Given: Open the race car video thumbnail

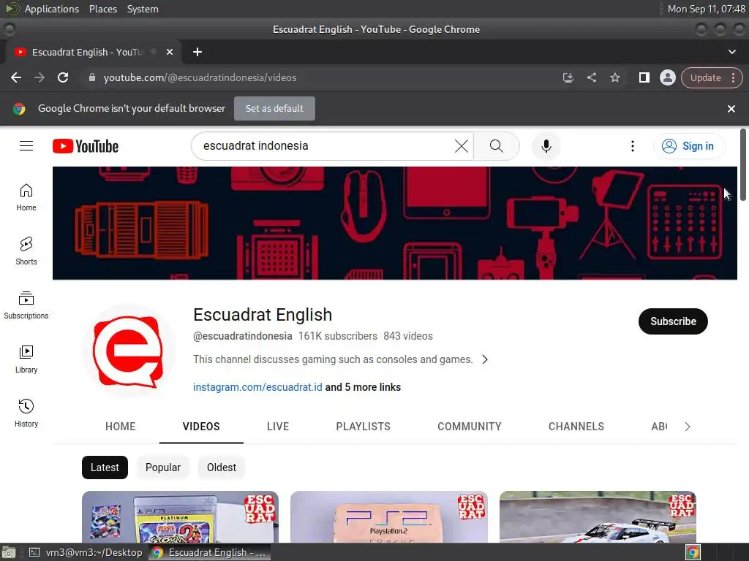Looking at the screenshot, I should [x=598, y=516].
